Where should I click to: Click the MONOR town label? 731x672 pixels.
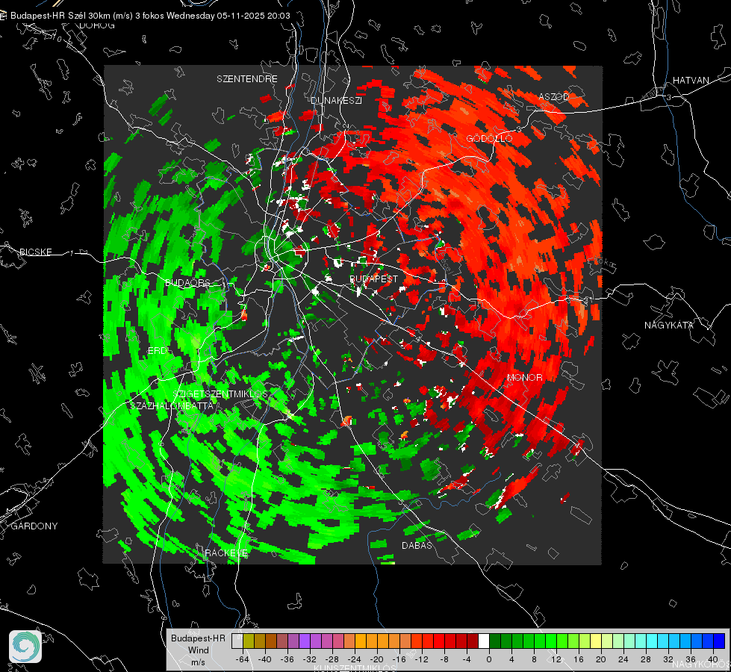point(524,377)
